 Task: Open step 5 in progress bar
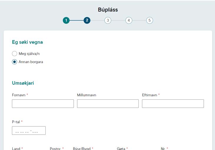point(150,20)
